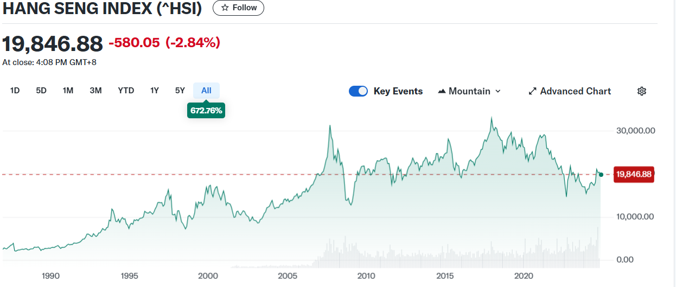The image size is (676, 287).
Task: Click the star Follow button
Action: click(239, 8)
